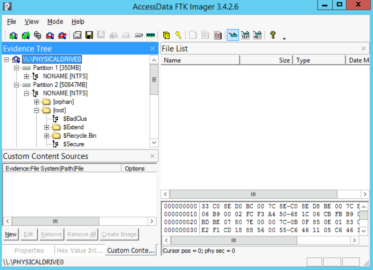
Task: Click the Export Files blank page icon
Action: pyautogui.click(x=193, y=35)
